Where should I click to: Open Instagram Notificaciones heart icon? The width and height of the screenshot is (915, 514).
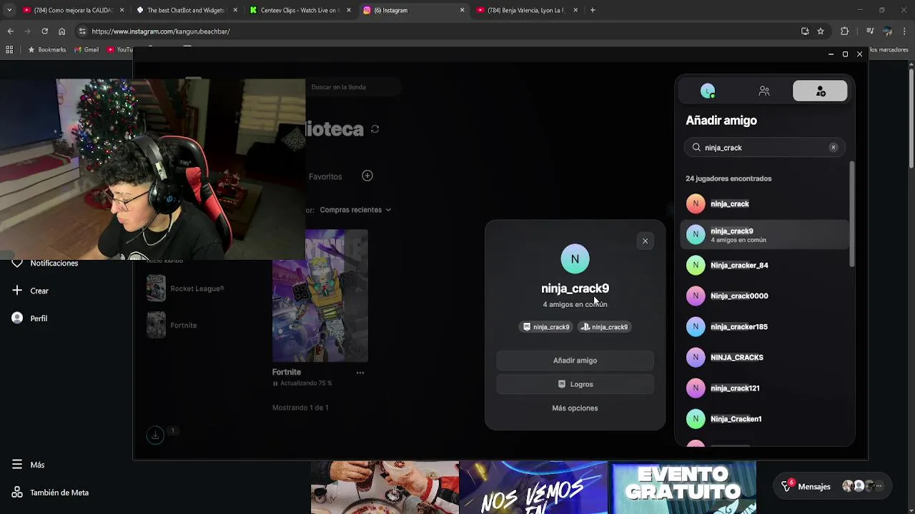[17, 263]
